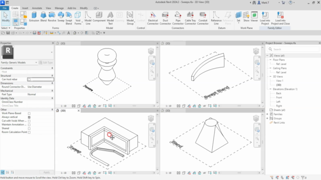Select Sheets (all) in Project Browser
Viewport: 321px width, 180px height.
click(x=279, y=110)
